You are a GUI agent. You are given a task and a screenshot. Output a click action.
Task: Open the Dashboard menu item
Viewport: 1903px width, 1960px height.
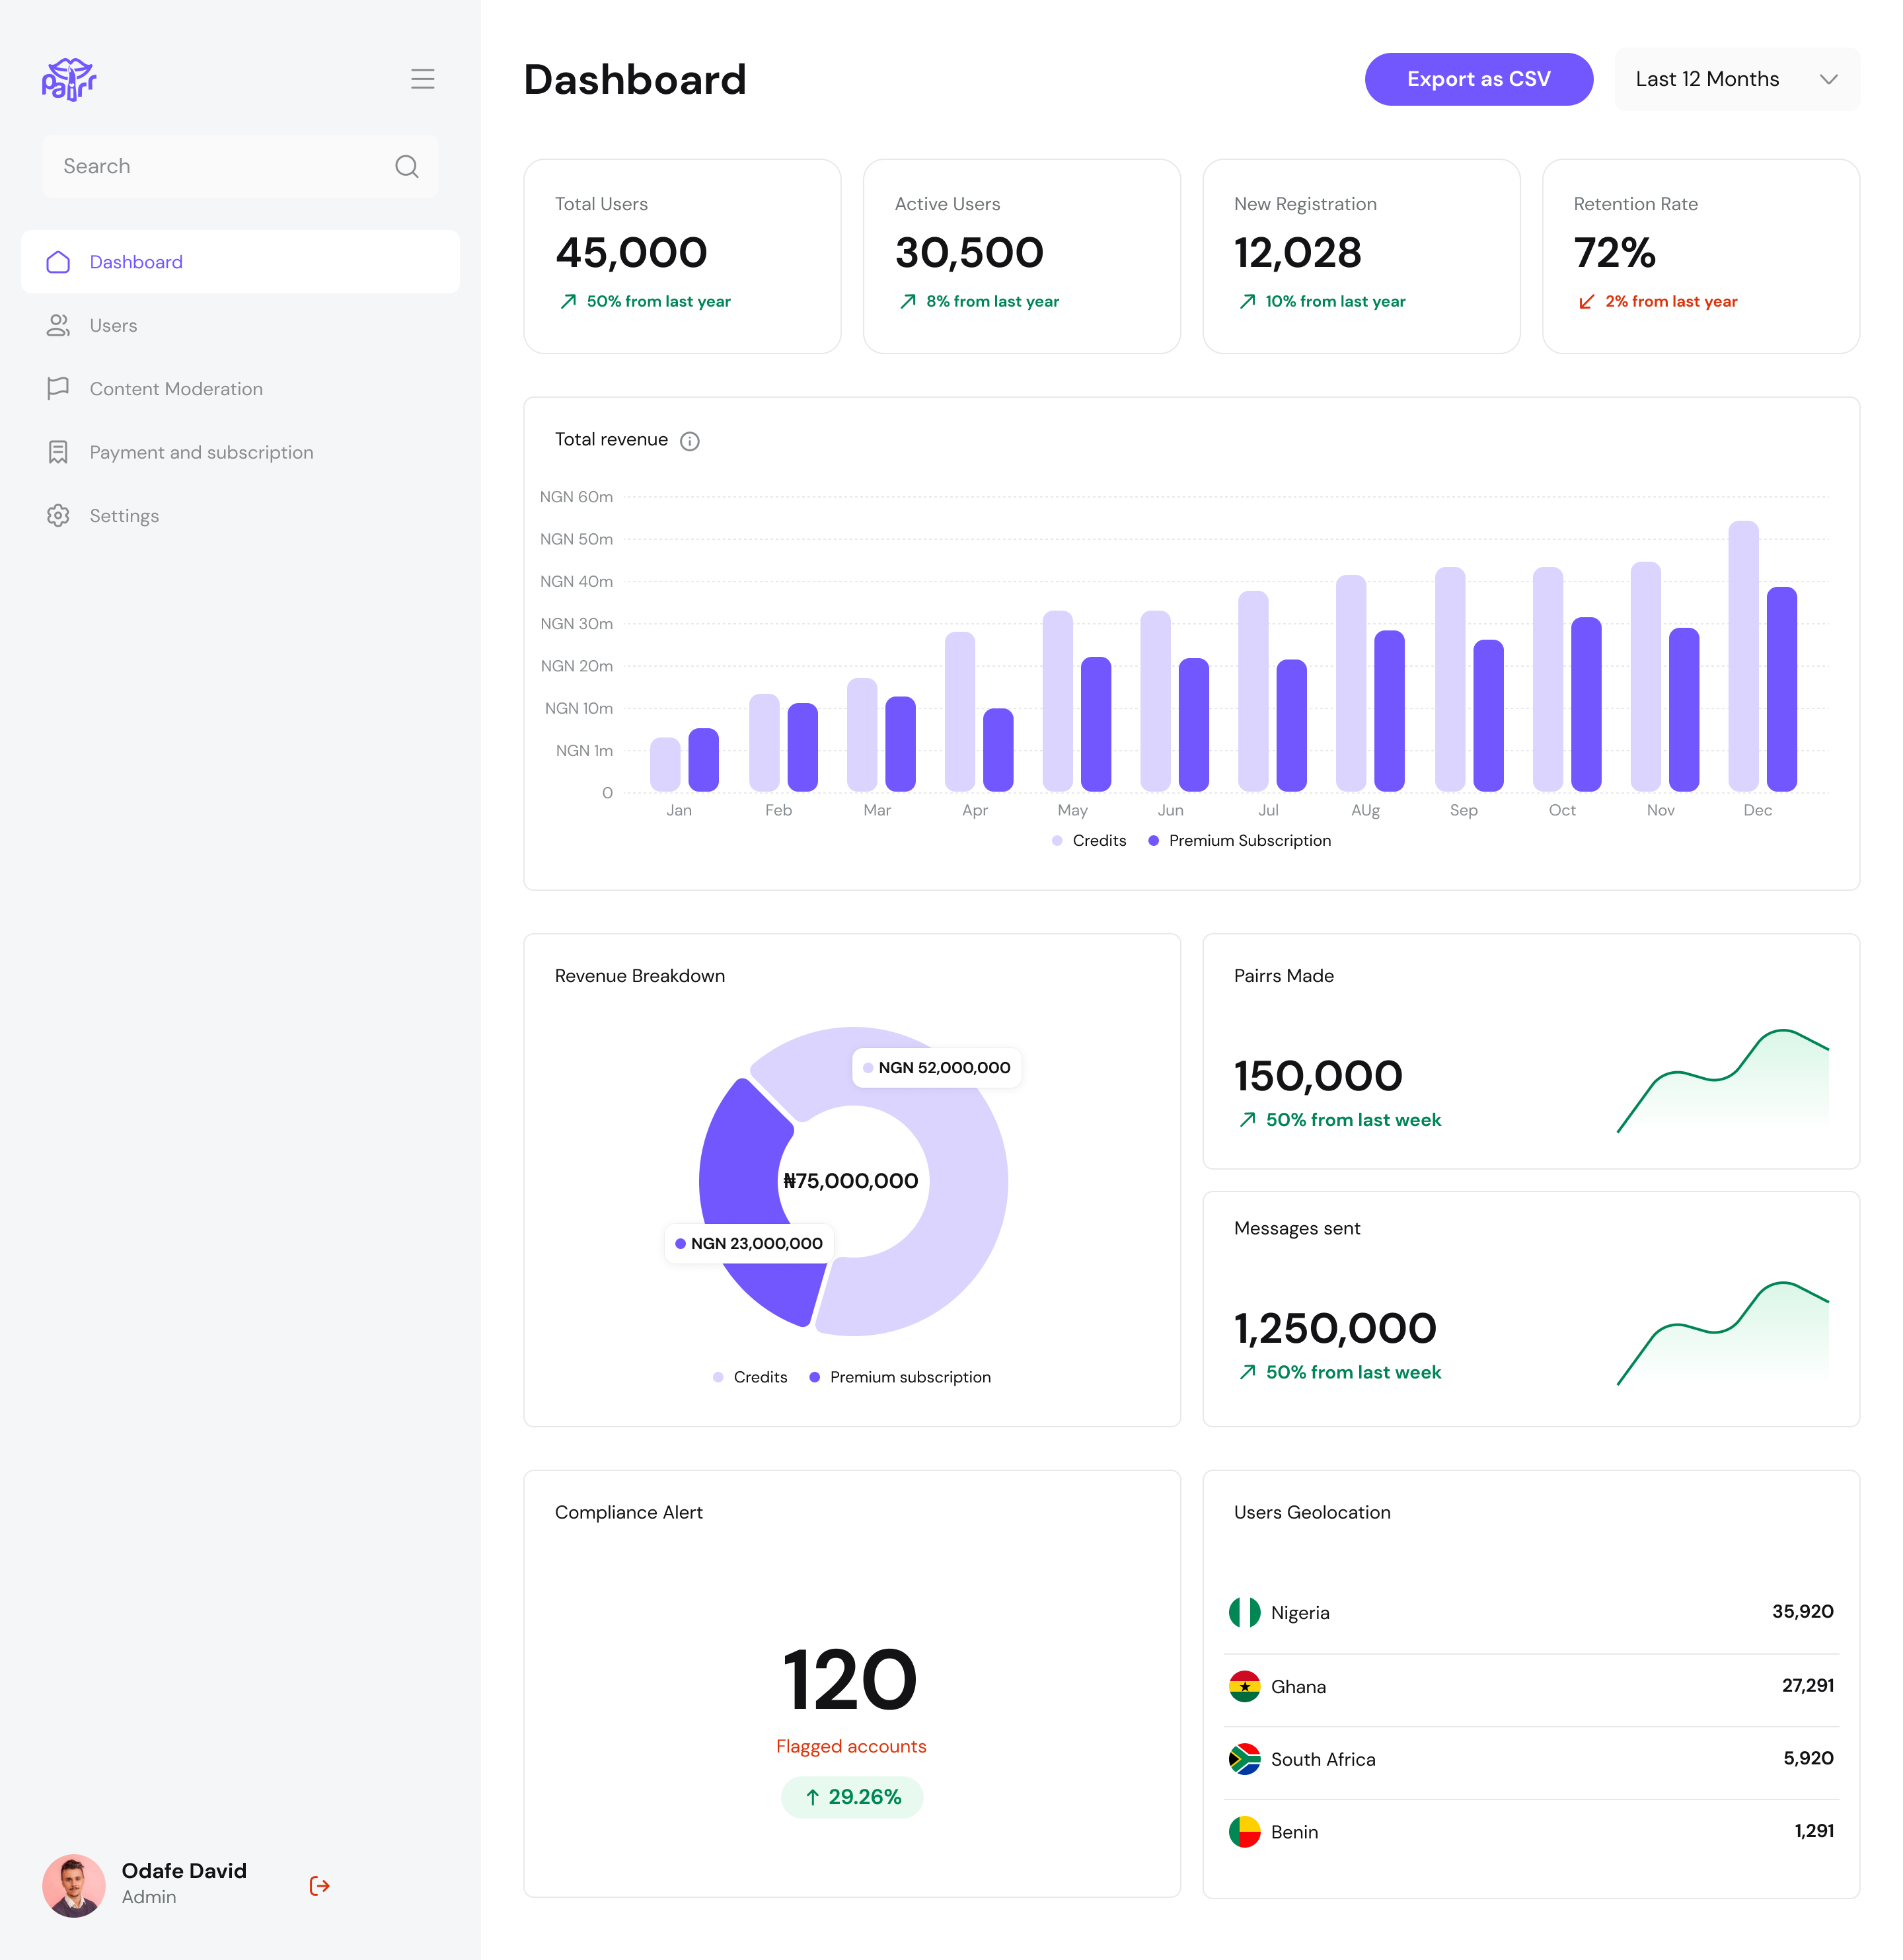tap(240, 262)
